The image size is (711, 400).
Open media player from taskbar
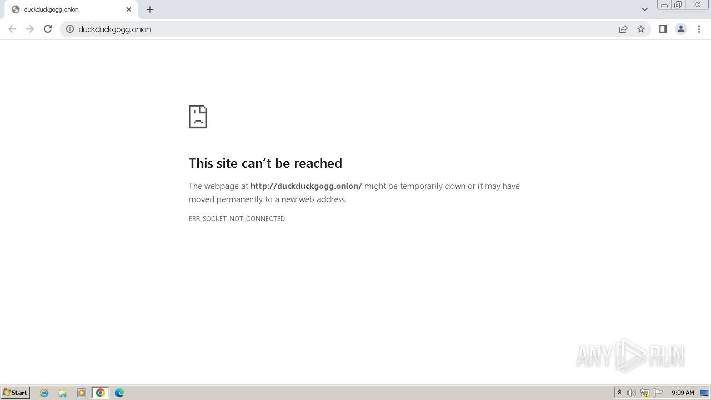(82, 393)
